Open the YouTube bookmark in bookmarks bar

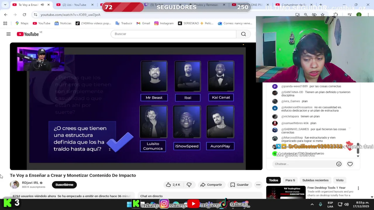41,23
